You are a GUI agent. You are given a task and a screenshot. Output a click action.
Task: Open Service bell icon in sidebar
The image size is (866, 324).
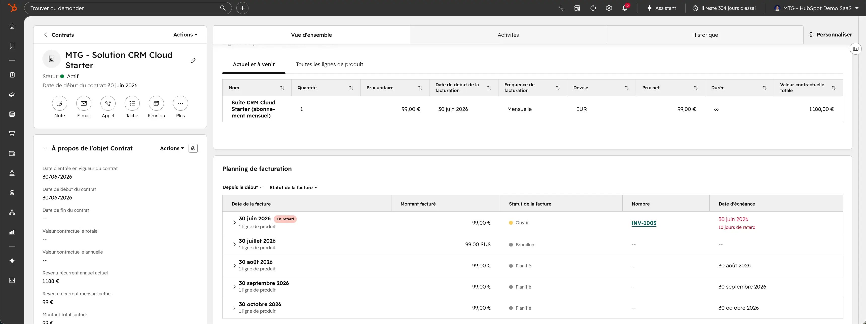click(12, 173)
